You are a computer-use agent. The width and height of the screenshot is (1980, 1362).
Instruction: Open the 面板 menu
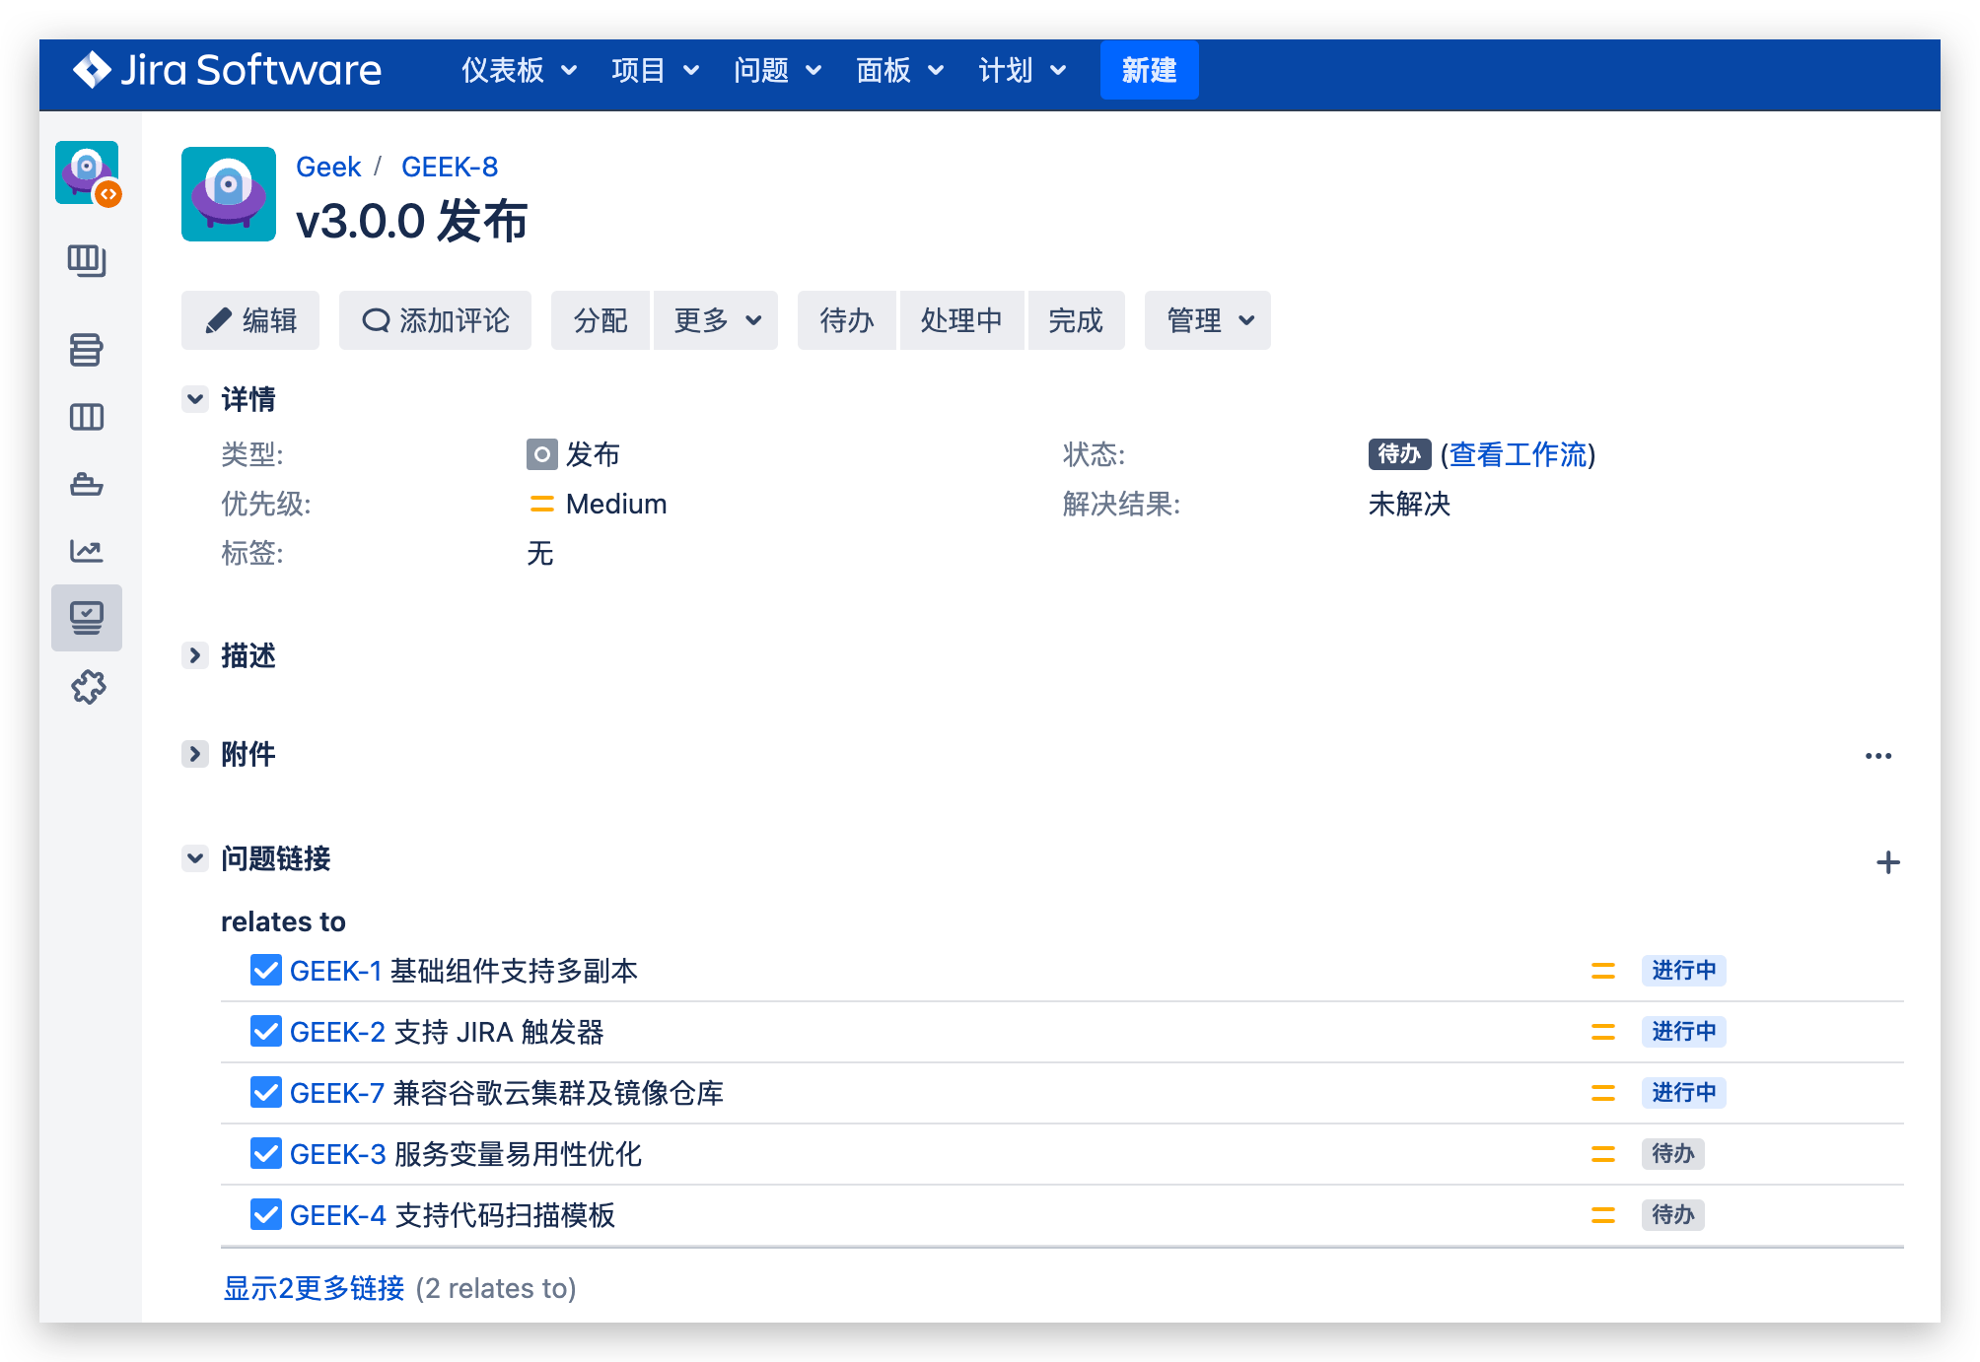click(899, 70)
